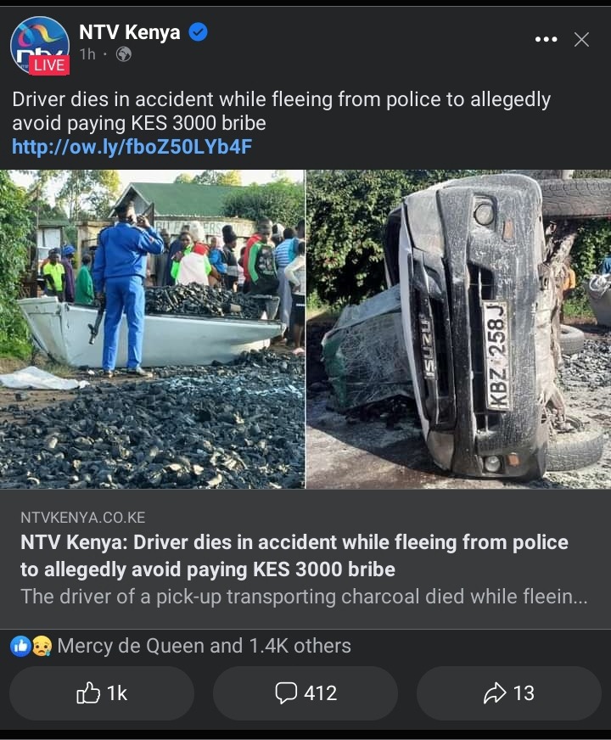Click the NTVKENYA.CO.KE domain label
Image resolution: width=611 pixels, height=740 pixels.
tap(82, 518)
